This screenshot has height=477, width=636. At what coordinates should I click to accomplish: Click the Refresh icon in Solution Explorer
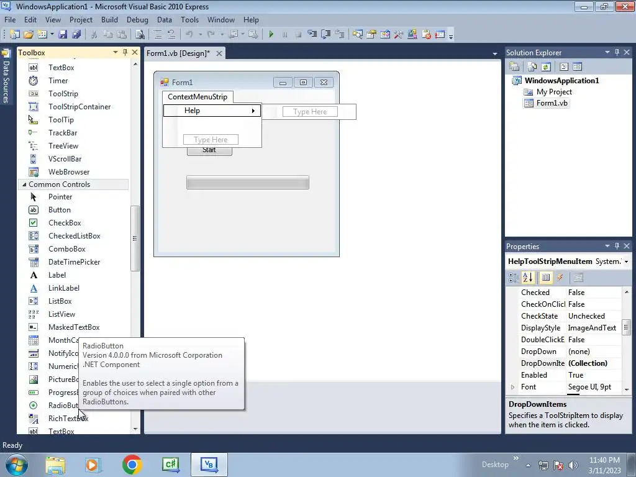coord(546,67)
